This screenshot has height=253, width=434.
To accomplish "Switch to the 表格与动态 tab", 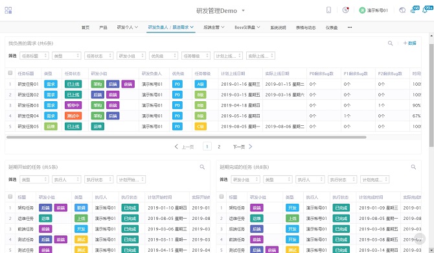I will [306, 27].
